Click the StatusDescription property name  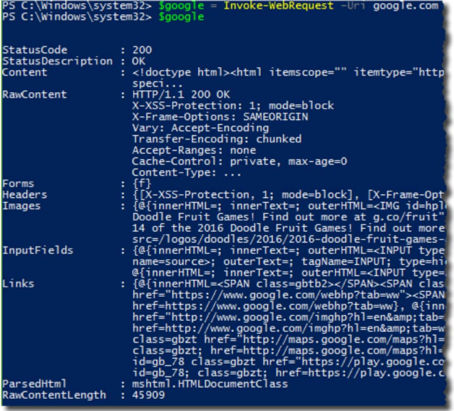(x=58, y=61)
